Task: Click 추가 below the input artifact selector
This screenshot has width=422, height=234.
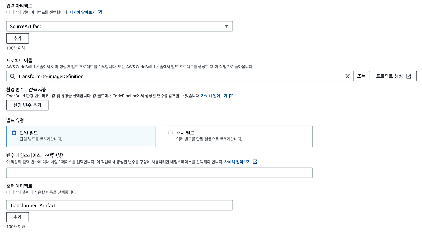Action: point(17,38)
